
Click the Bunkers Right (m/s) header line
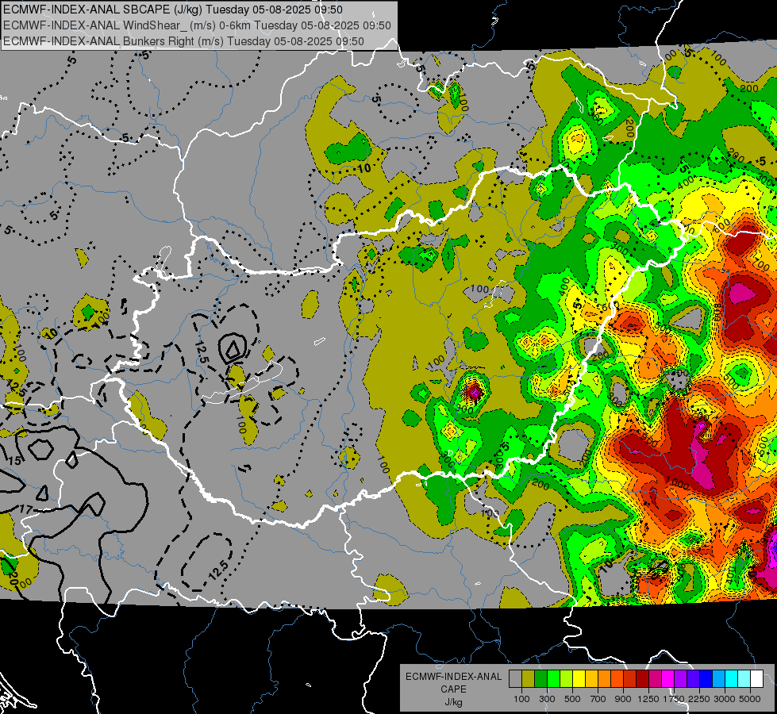(183, 41)
